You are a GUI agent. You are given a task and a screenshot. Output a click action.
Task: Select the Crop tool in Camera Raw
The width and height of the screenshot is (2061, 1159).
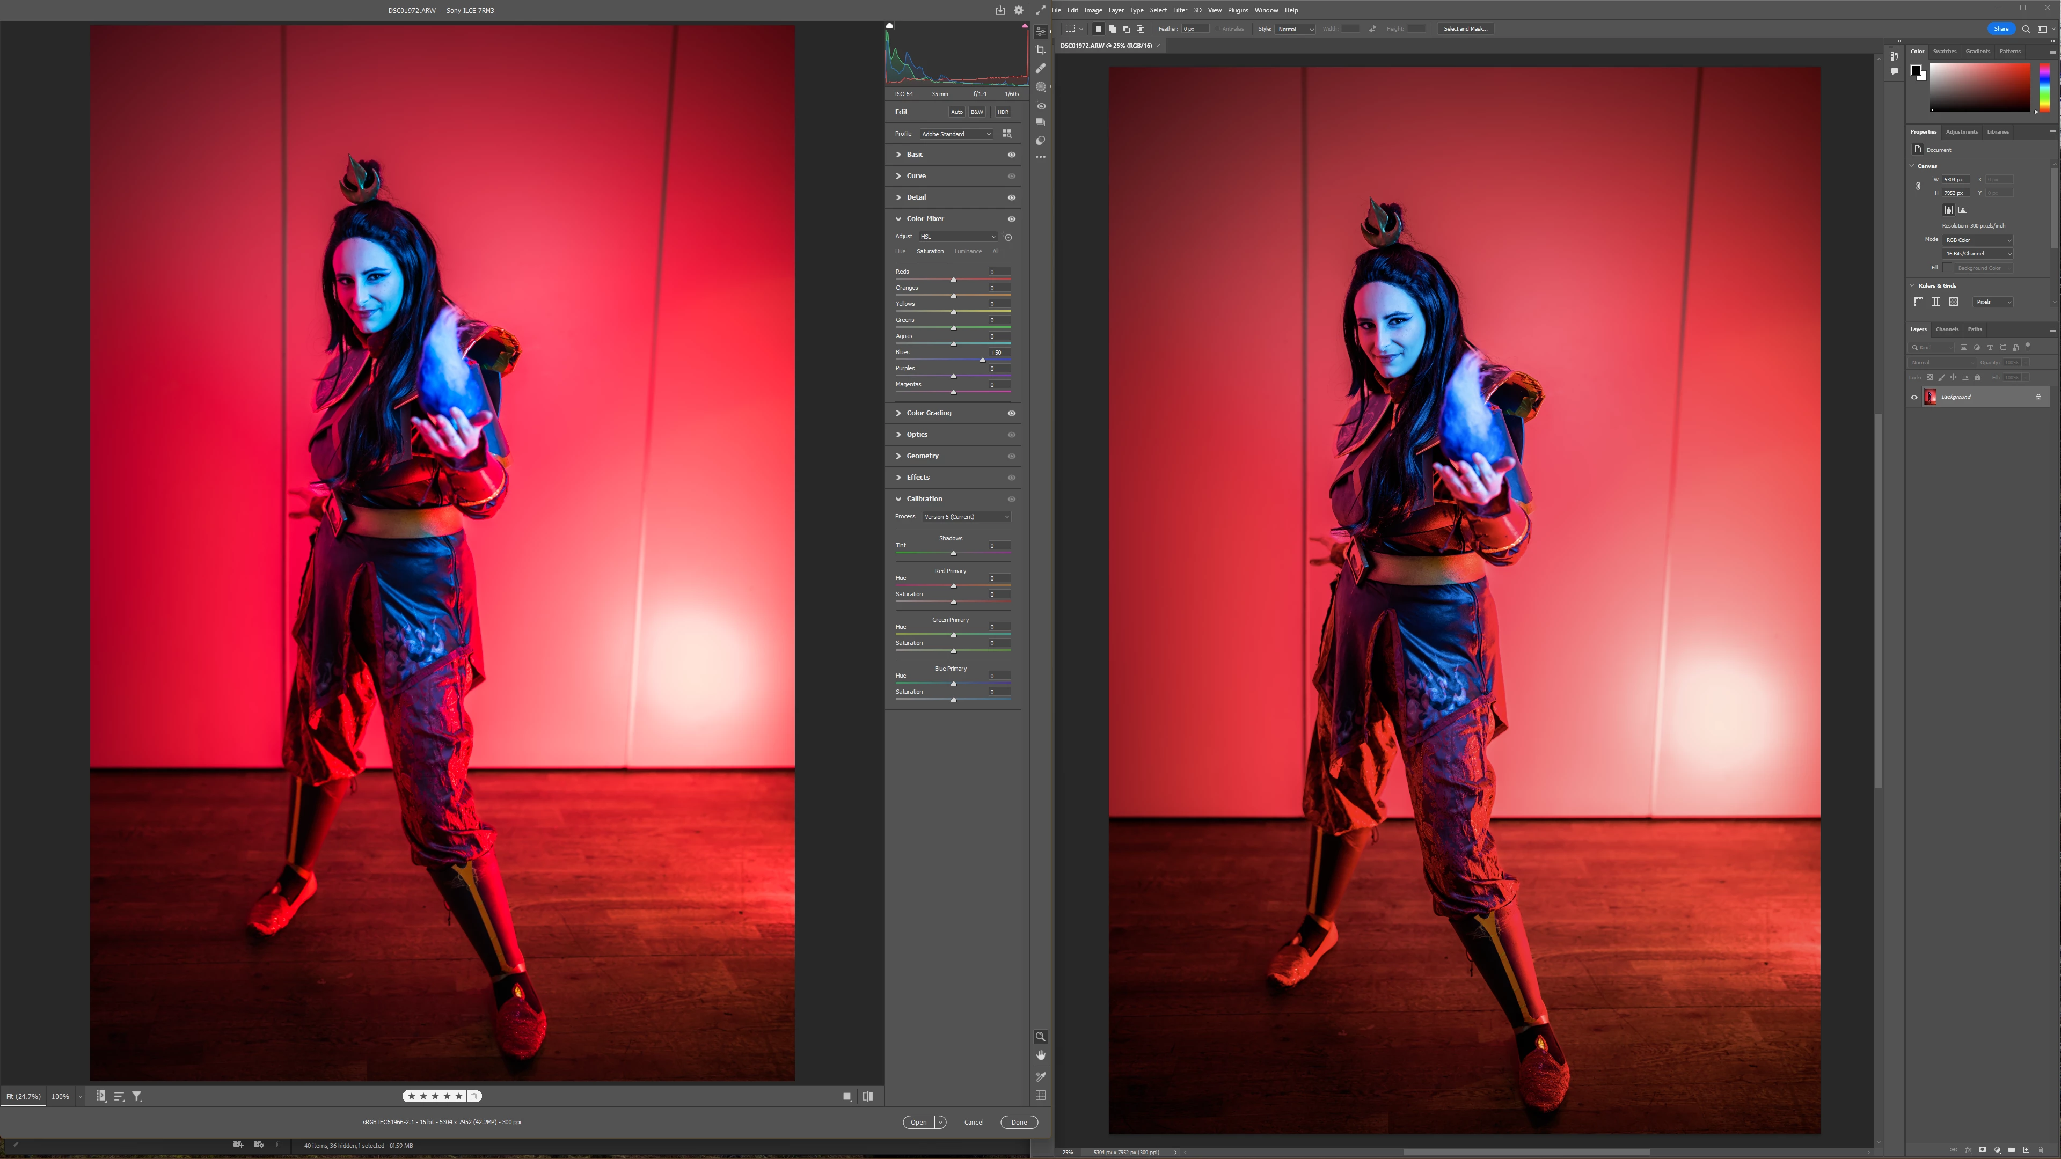click(x=1040, y=49)
